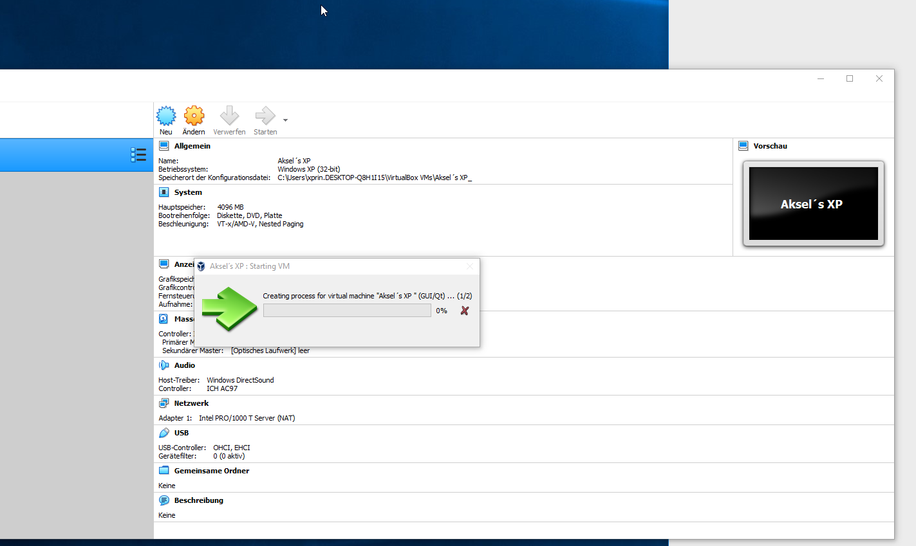Click the "OHCI, EHCI" USB controller value
The height and width of the screenshot is (546, 916).
232,448
